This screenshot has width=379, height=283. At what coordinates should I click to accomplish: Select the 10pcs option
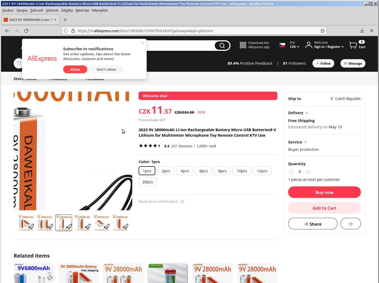click(x=242, y=171)
